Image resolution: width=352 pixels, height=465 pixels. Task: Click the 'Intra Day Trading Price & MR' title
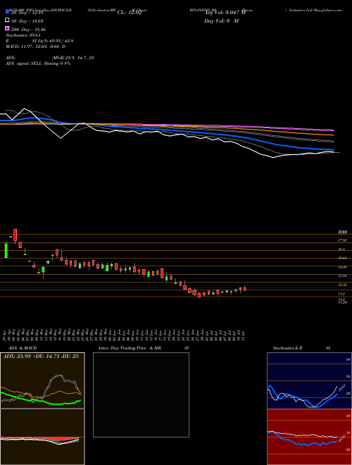(x=130, y=348)
